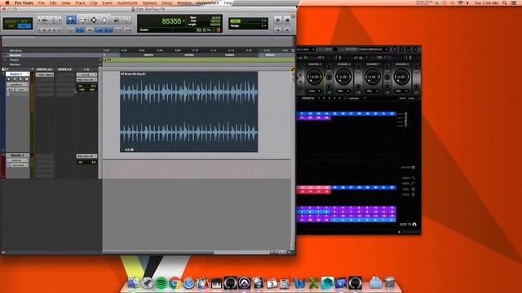Select the Trim tool
This screenshot has width=522, height=293.
click(83, 20)
